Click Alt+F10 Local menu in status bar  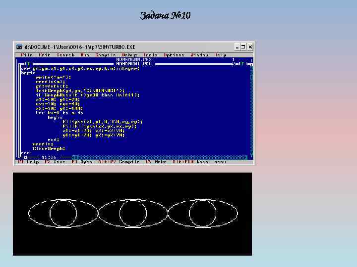[199, 162]
